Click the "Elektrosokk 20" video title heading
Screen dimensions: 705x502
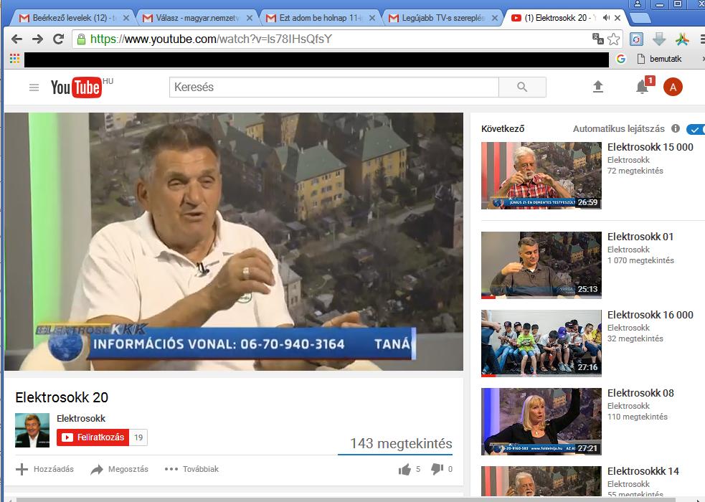pyautogui.click(x=62, y=397)
